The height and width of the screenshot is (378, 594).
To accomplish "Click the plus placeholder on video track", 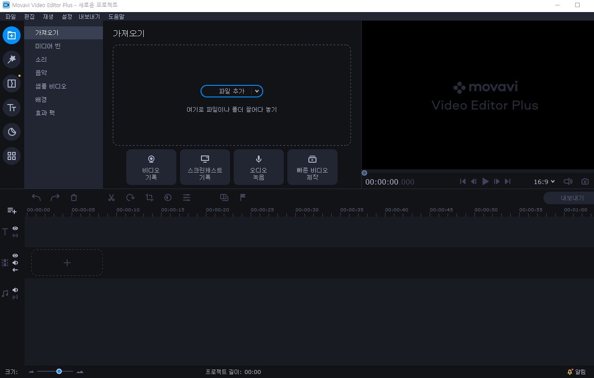I will point(67,263).
